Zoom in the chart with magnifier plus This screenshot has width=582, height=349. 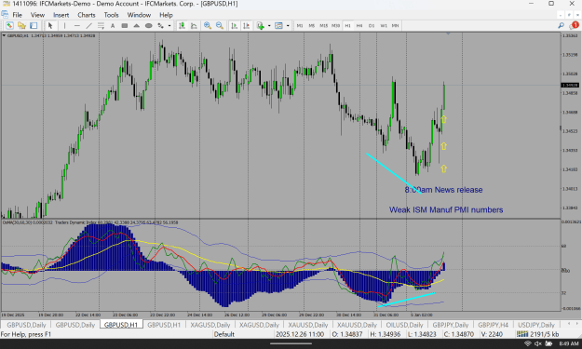[x=208, y=25]
